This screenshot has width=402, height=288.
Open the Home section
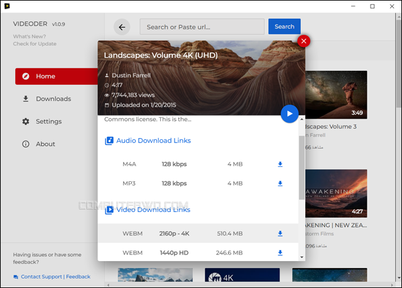(57, 77)
